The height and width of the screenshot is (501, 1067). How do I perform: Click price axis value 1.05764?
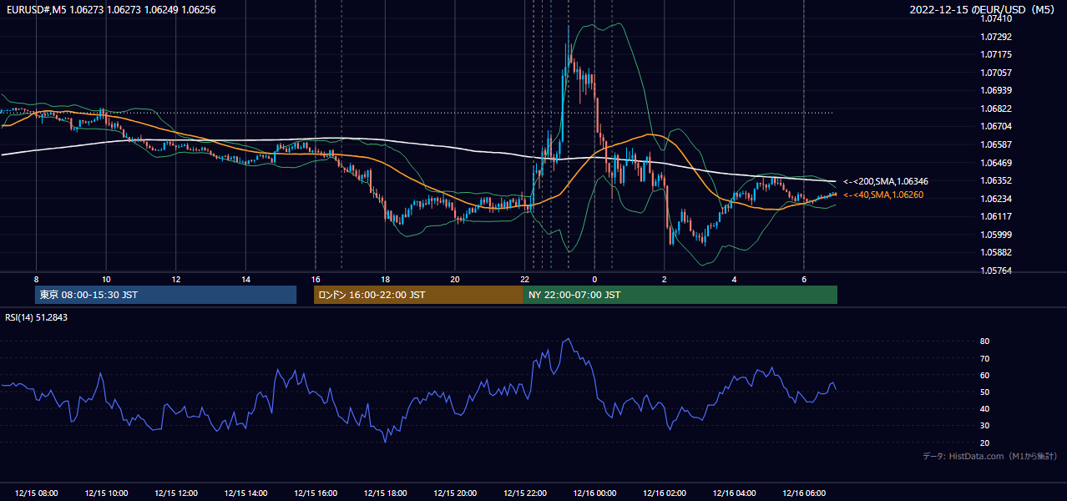[x=996, y=271]
